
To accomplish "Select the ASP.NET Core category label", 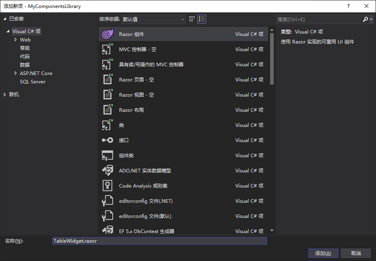I will coord(36,73).
